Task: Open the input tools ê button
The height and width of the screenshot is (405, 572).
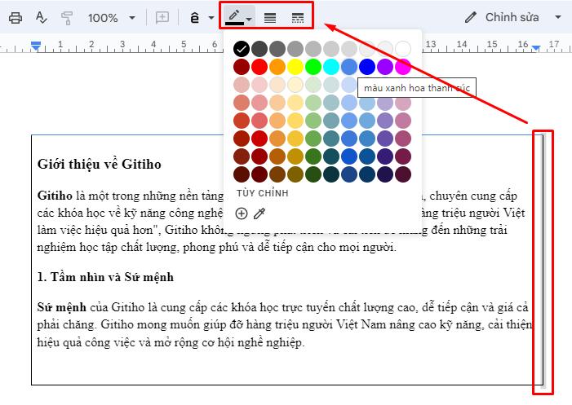Action: click(x=195, y=17)
